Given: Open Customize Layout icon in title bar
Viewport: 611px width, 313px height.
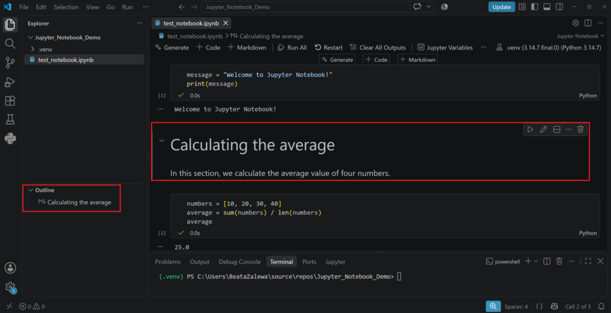Looking at the screenshot, I should click(x=522, y=7).
